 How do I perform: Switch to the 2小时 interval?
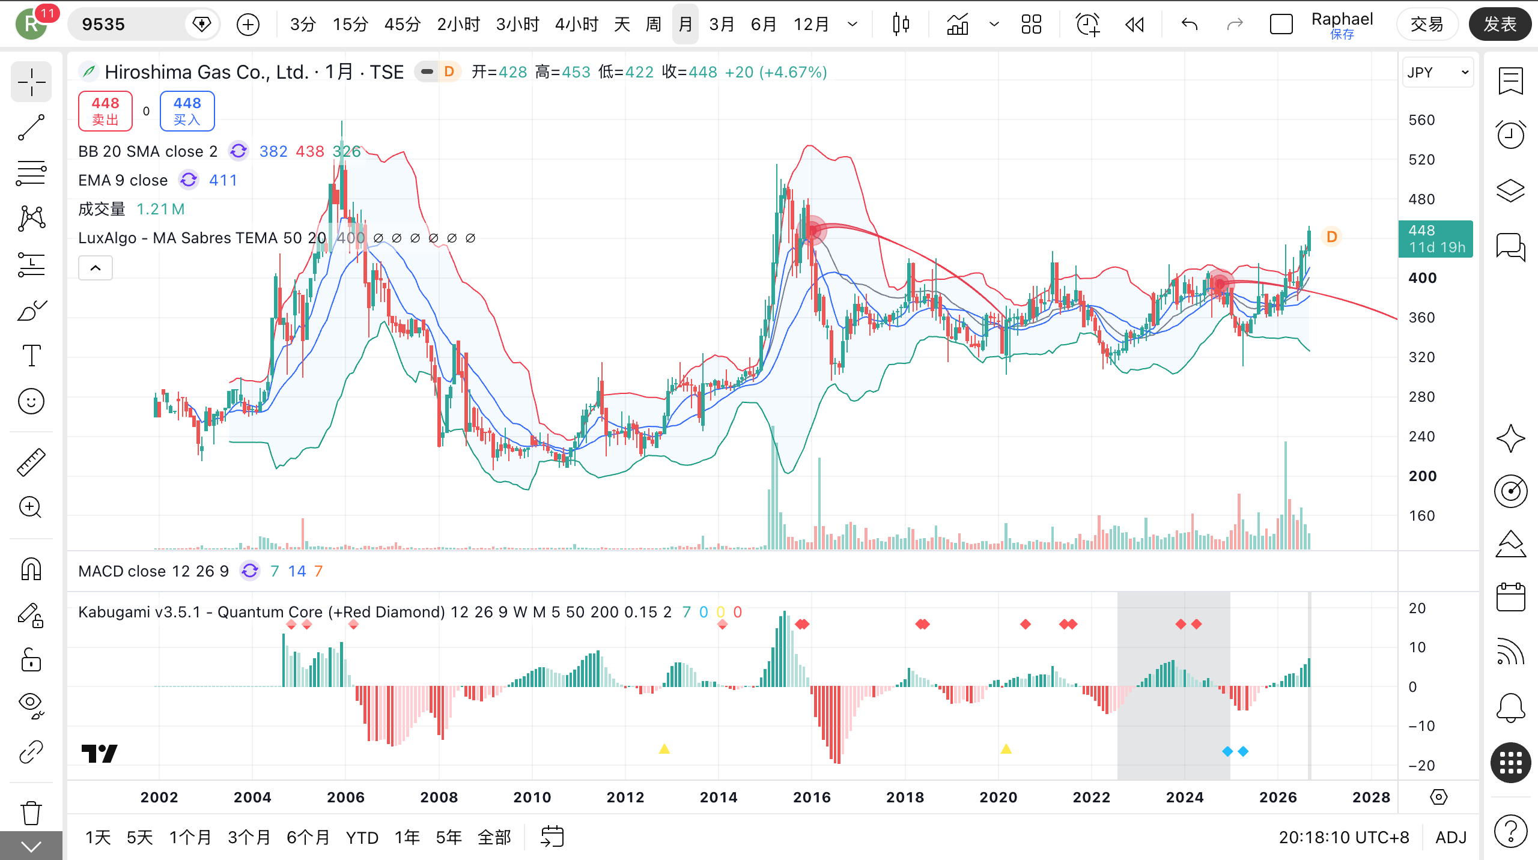tap(458, 25)
